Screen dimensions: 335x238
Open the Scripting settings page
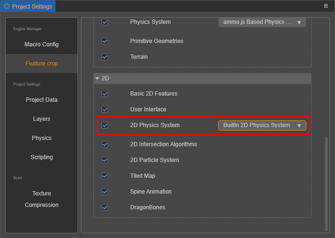[x=42, y=157]
